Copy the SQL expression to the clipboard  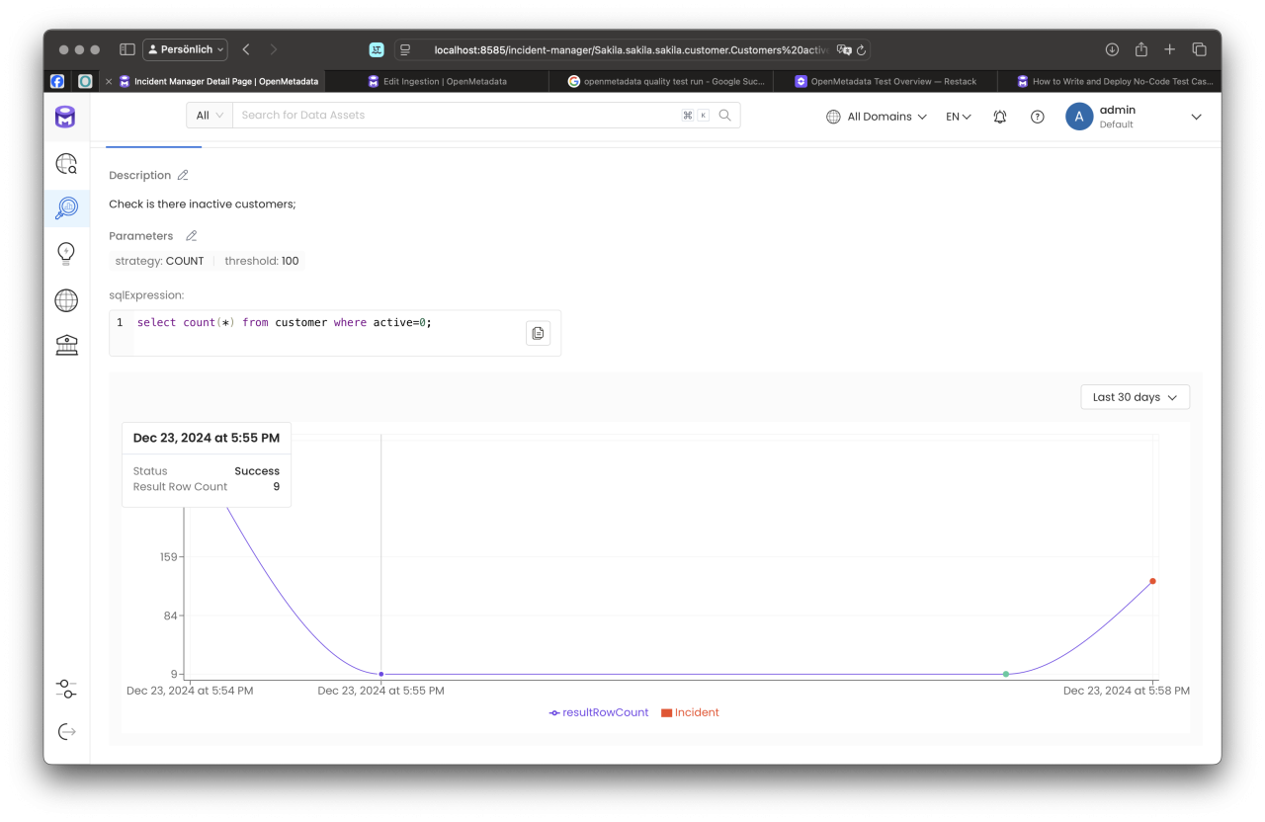coord(538,333)
